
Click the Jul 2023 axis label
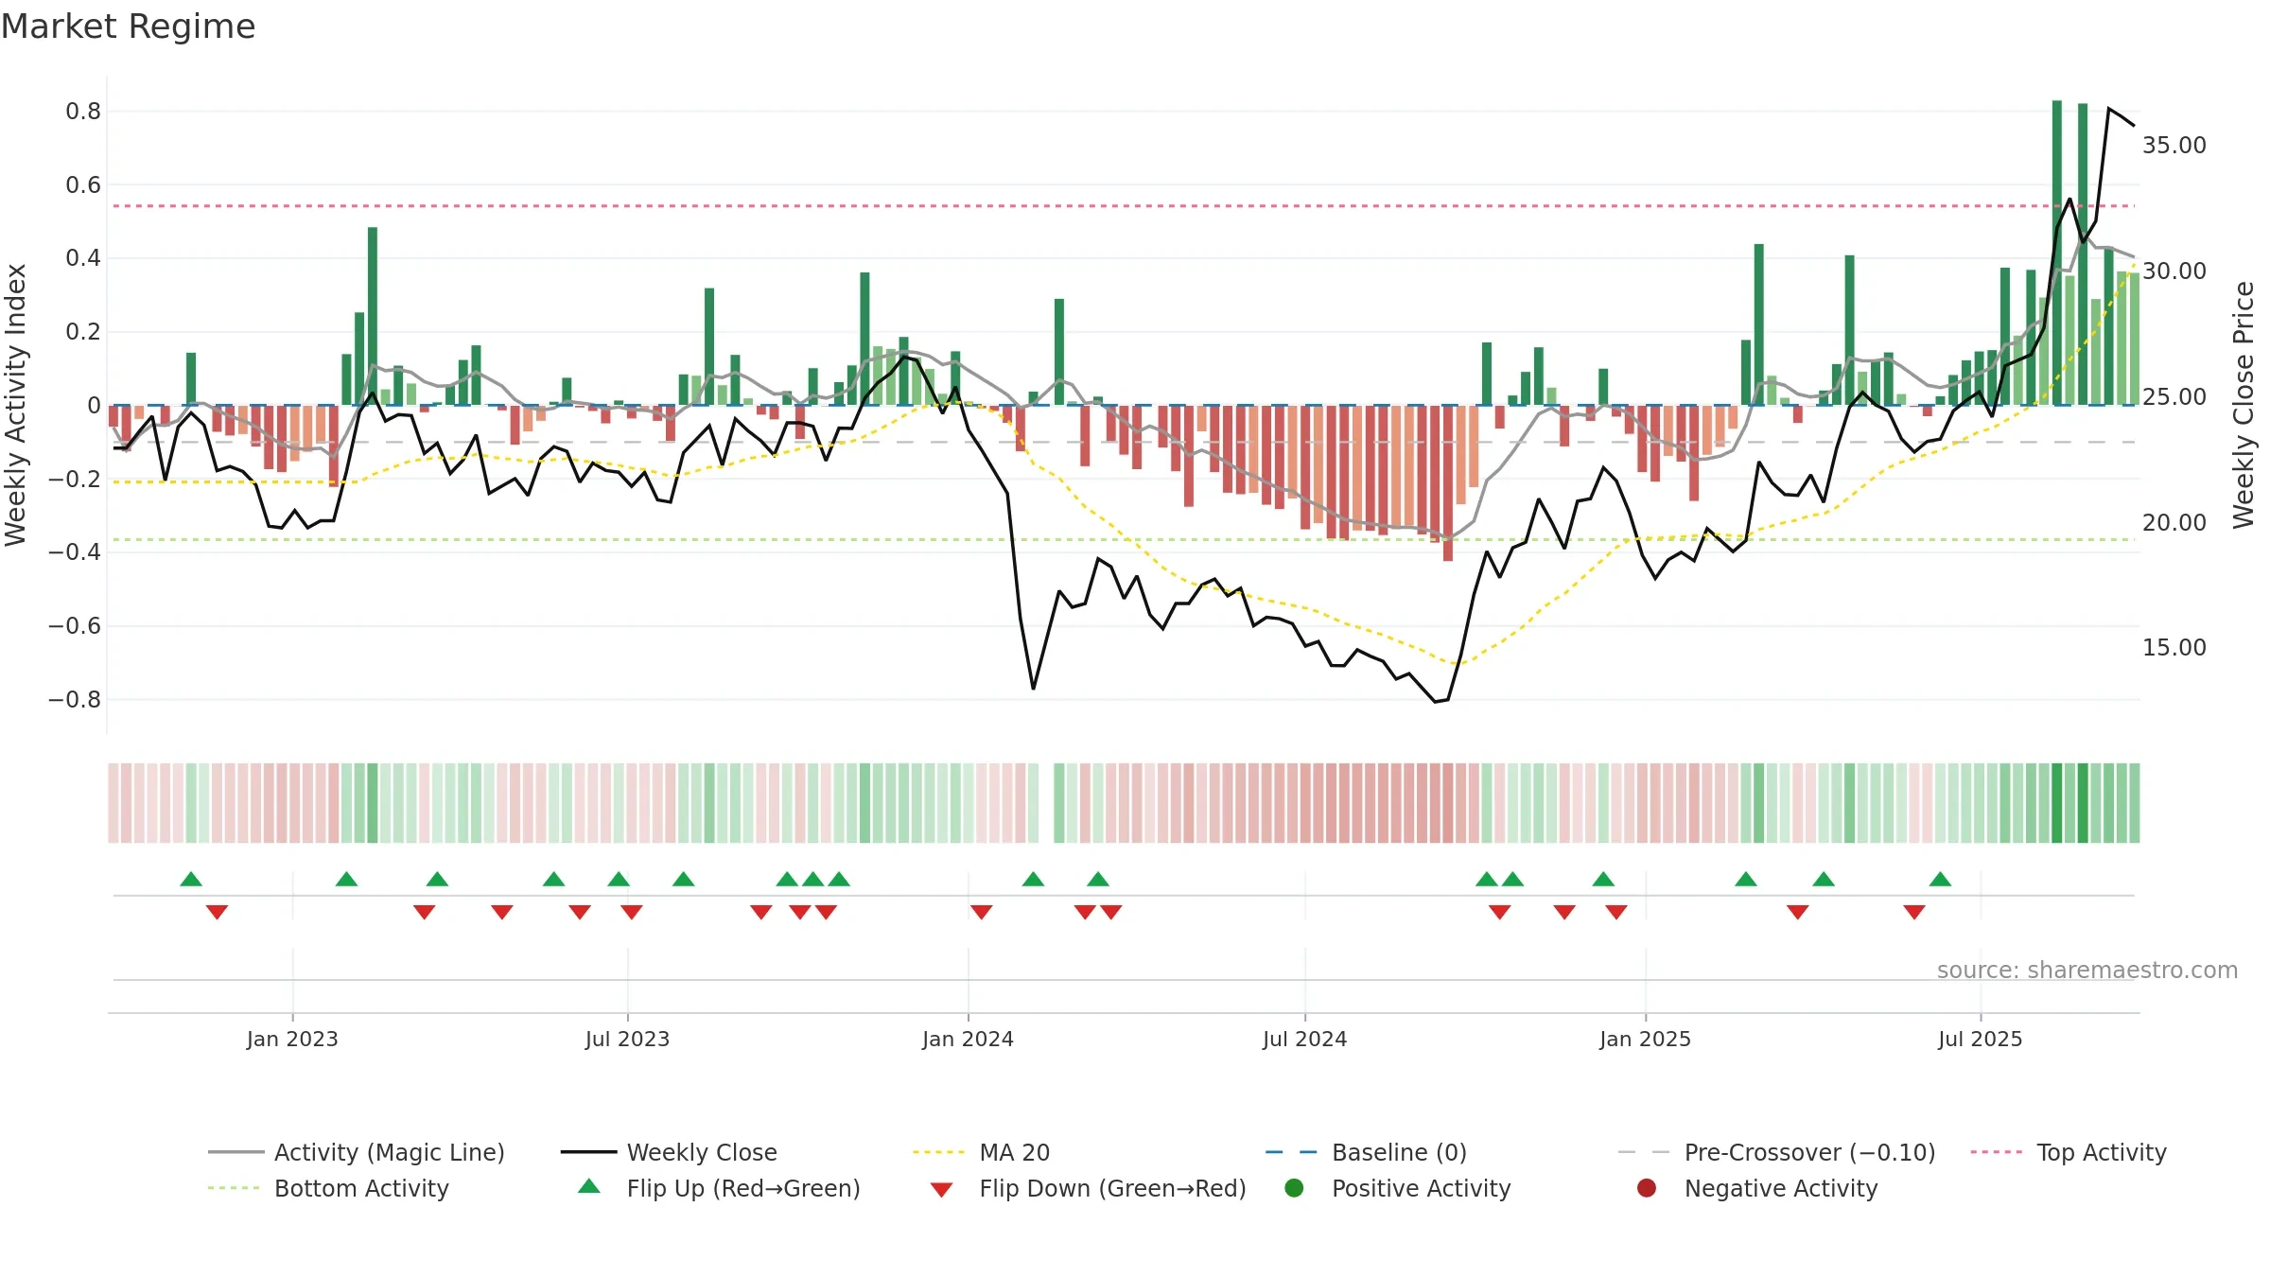click(x=627, y=1039)
